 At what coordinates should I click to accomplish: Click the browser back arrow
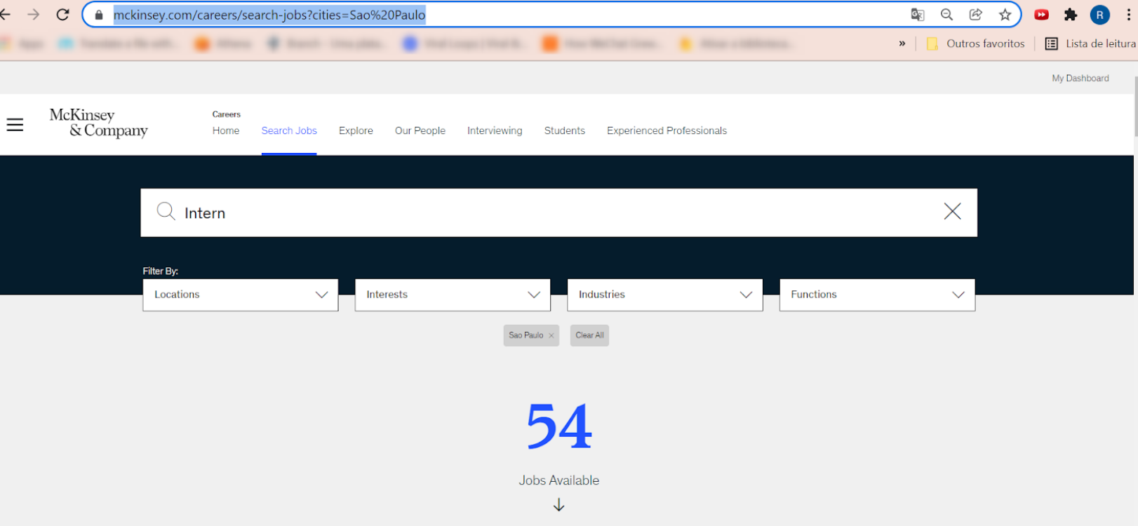(x=6, y=14)
